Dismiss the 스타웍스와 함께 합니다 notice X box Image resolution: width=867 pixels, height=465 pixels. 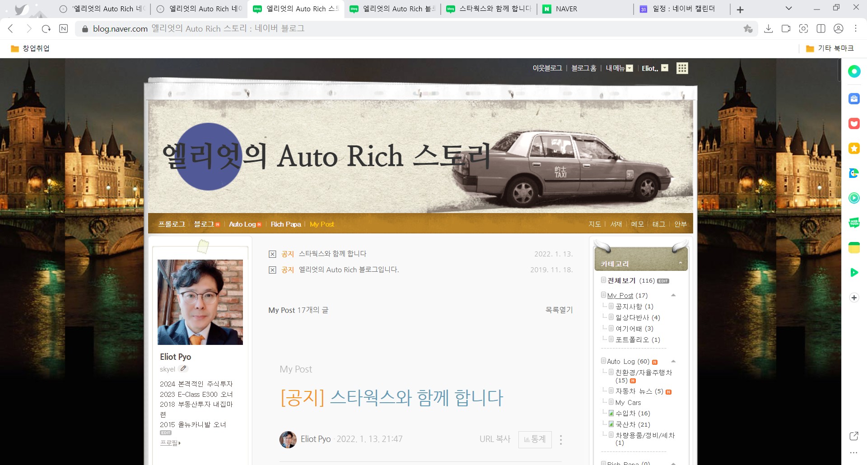click(272, 254)
